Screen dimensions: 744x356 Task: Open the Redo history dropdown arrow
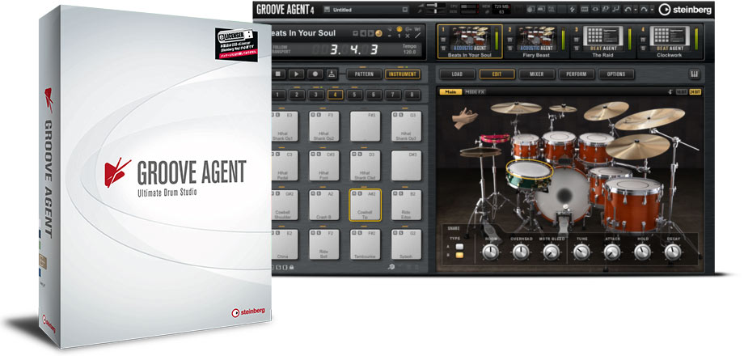pos(651,10)
